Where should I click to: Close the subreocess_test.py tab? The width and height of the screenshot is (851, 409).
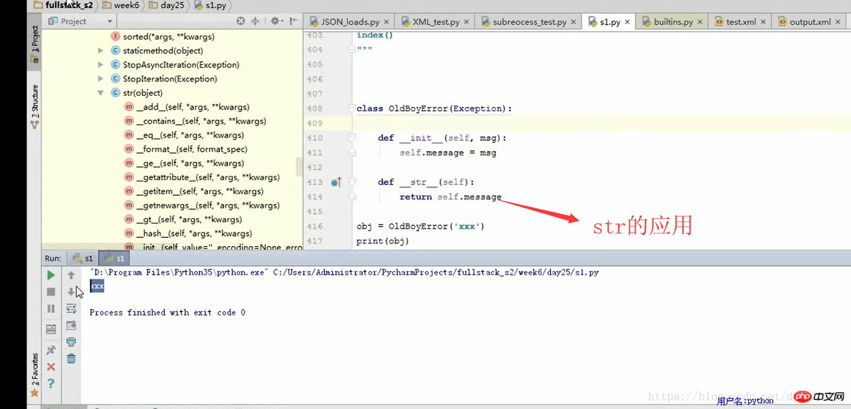573,22
